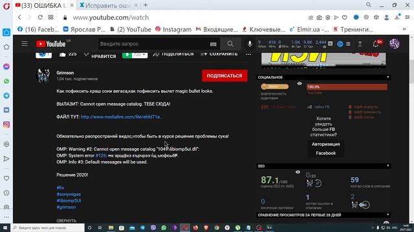Go back with browser back arrow
Viewport: 414px width, 232px height.
19,17
